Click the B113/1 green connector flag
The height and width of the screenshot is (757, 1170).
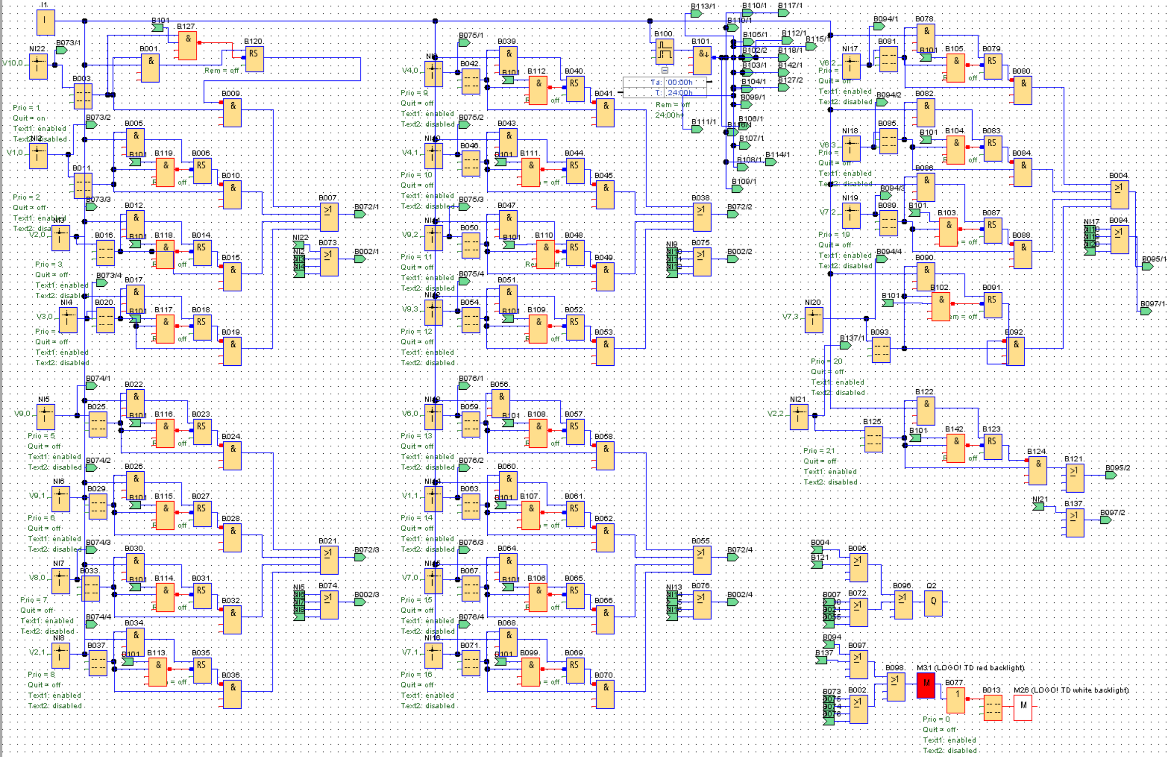[696, 13]
